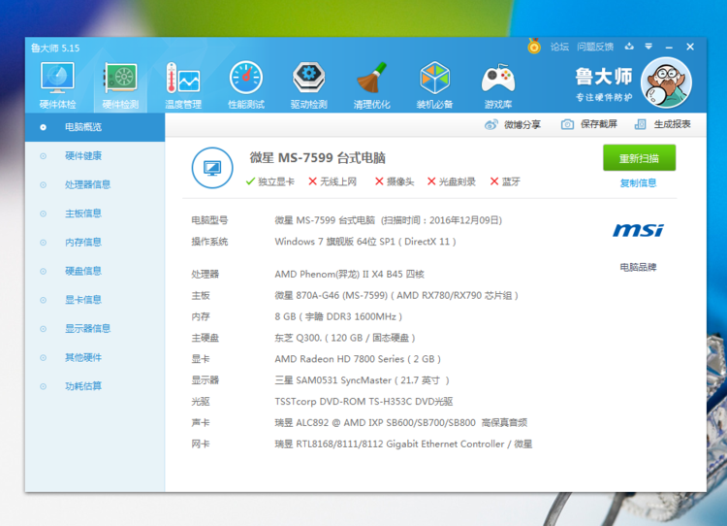Click 8 GB DDR3 1600MHz memory value
The width and height of the screenshot is (727, 526).
click(338, 316)
